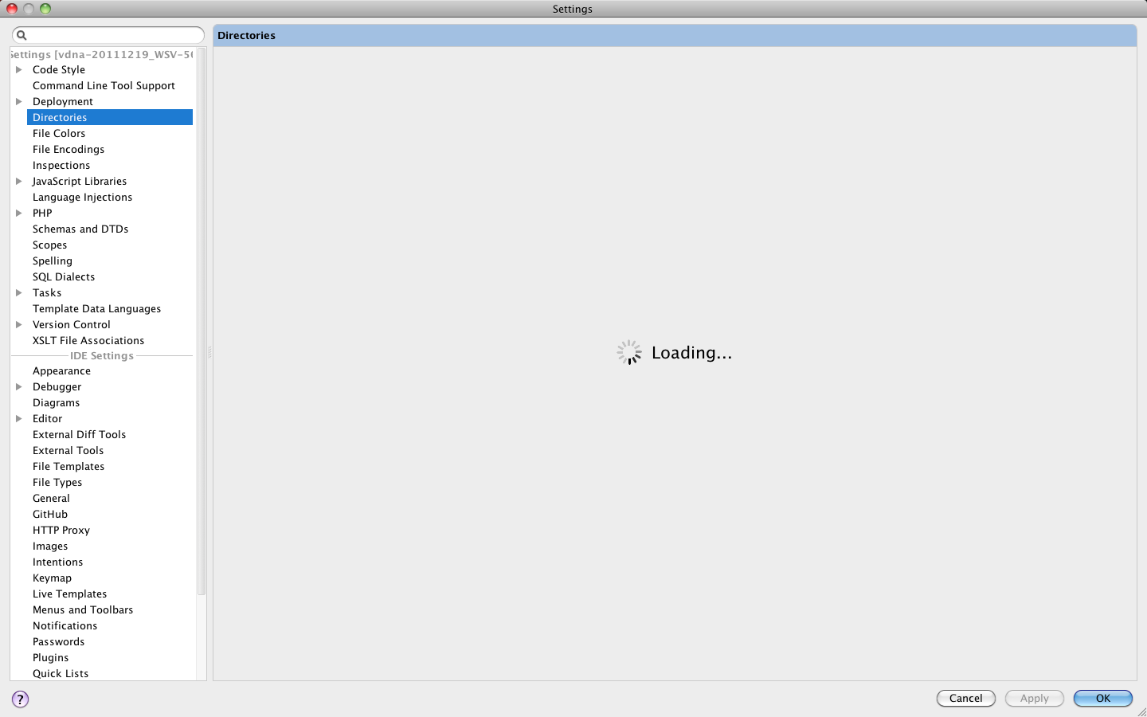Expand the Code Style node
Screen dimensions: 1147x717
19,69
